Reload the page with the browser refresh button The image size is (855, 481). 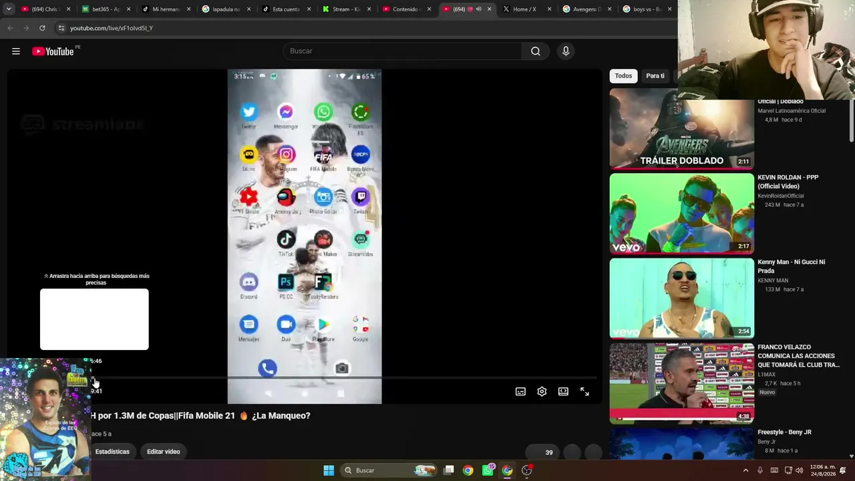(x=42, y=28)
